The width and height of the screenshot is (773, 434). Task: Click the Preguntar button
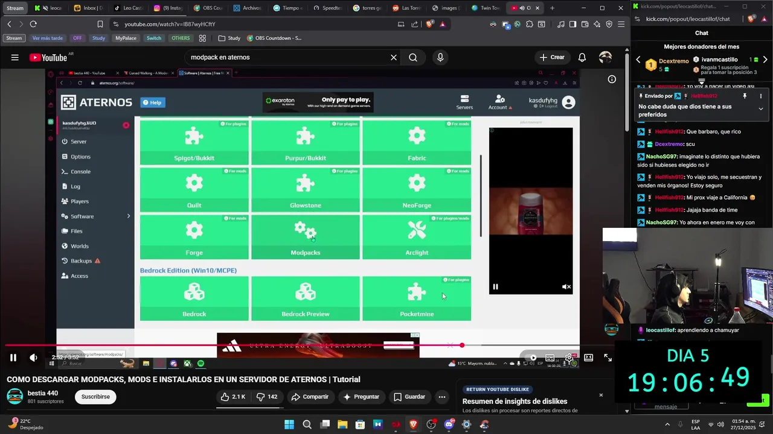(361, 397)
